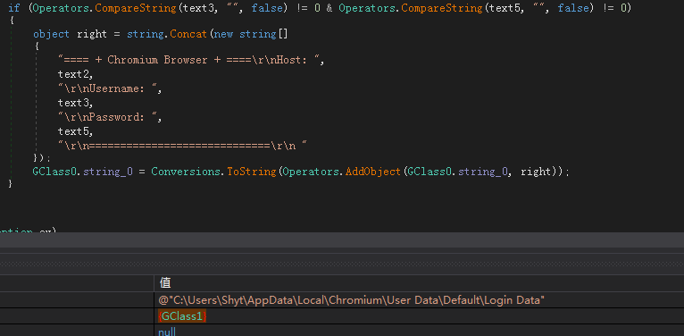
Task: Click GClass0 at start of assignment line
Action: pos(56,172)
